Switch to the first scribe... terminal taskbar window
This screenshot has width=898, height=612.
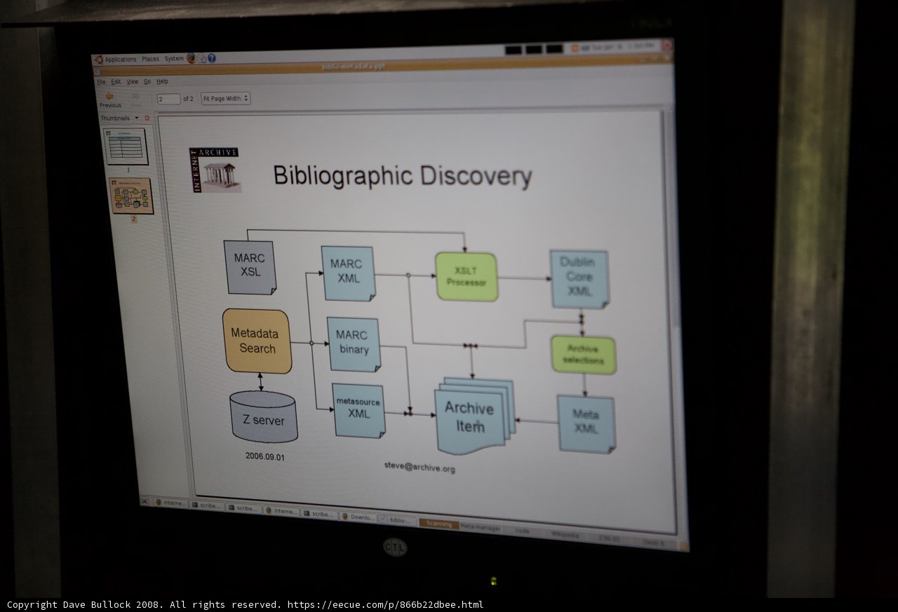[207, 506]
